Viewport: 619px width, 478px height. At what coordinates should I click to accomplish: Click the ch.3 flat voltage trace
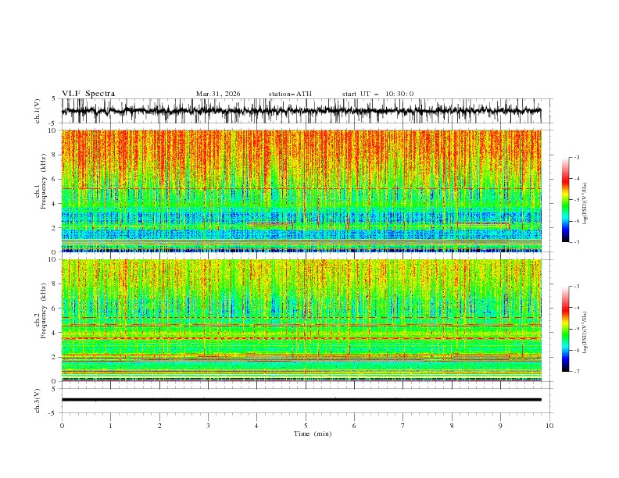301,400
